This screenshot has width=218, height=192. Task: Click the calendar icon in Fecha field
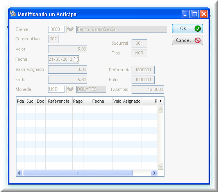click(x=76, y=59)
